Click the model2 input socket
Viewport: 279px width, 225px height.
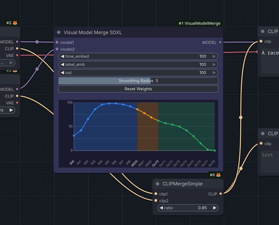[57, 49]
